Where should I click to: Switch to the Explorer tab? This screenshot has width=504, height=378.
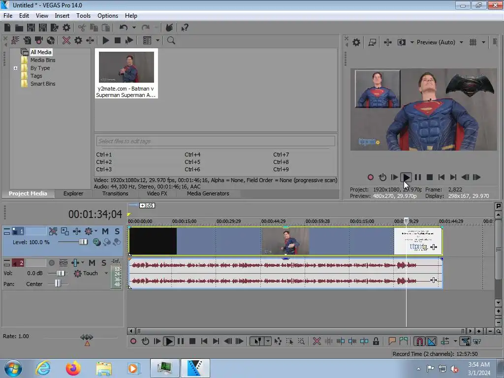coord(73,193)
